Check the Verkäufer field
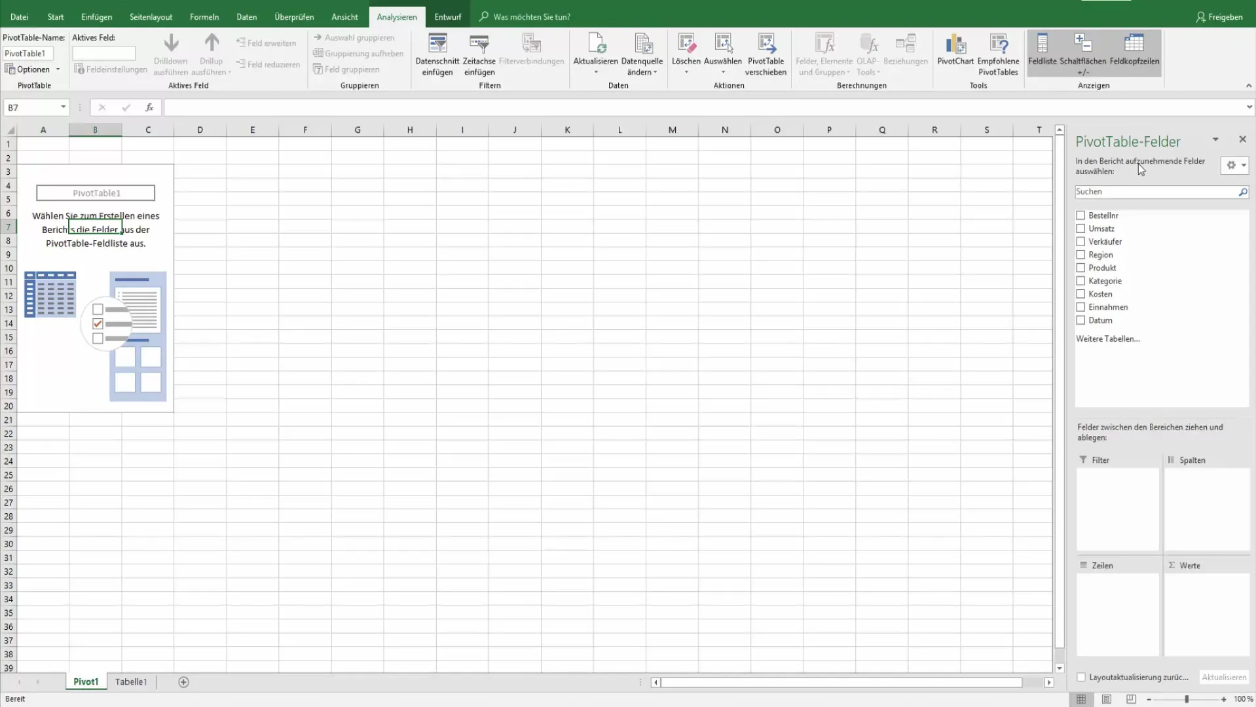This screenshot has height=707, width=1256. [1081, 242]
